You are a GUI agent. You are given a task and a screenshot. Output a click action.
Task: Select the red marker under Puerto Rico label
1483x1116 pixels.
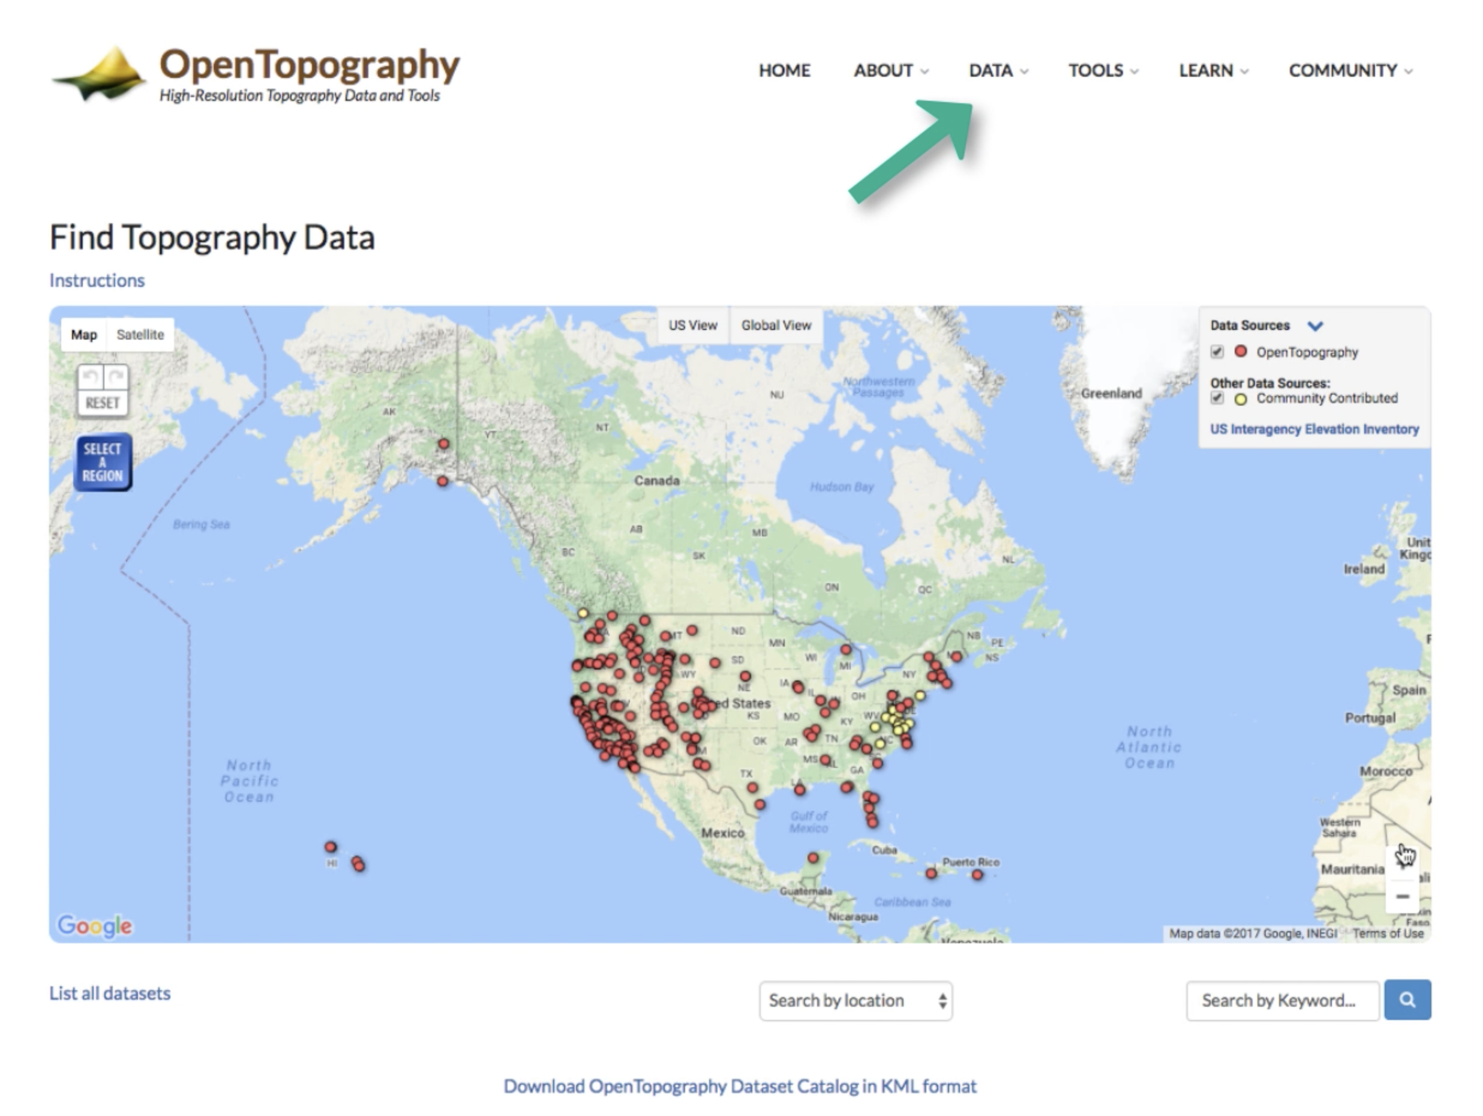(x=977, y=875)
